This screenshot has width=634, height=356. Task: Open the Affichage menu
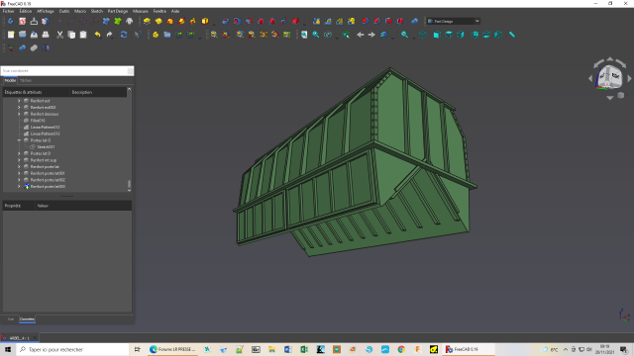tap(46, 11)
